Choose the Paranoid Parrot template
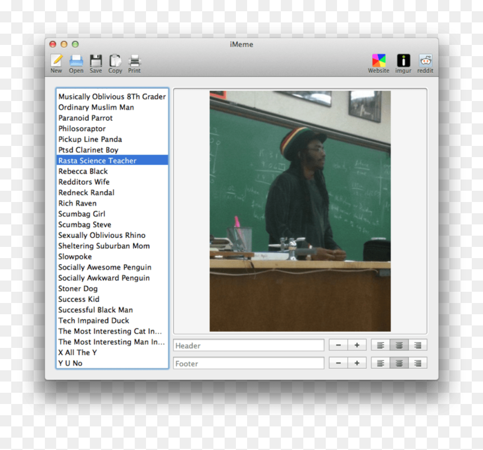The width and height of the screenshot is (483, 450). point(112,118)
